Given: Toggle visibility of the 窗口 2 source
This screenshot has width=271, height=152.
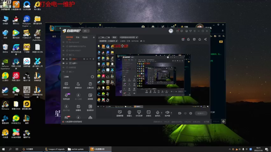Looking at the screenshot, I should coord(64,55).
